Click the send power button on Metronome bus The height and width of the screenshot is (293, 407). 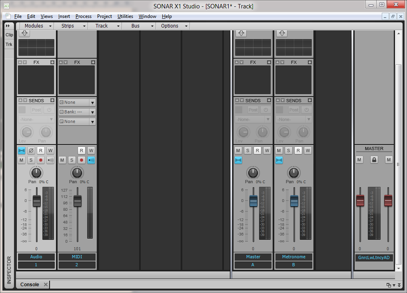[x=307, y=110]
